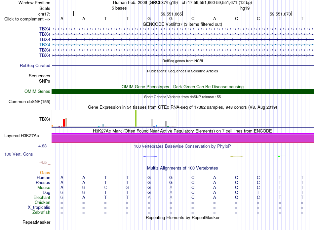Click the Common dbSNP(155) label
This screenshot has width=314, height=230.
point(29,101)
